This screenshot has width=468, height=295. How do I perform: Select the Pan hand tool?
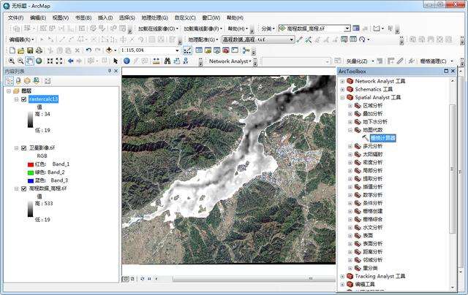click(29, 61)
